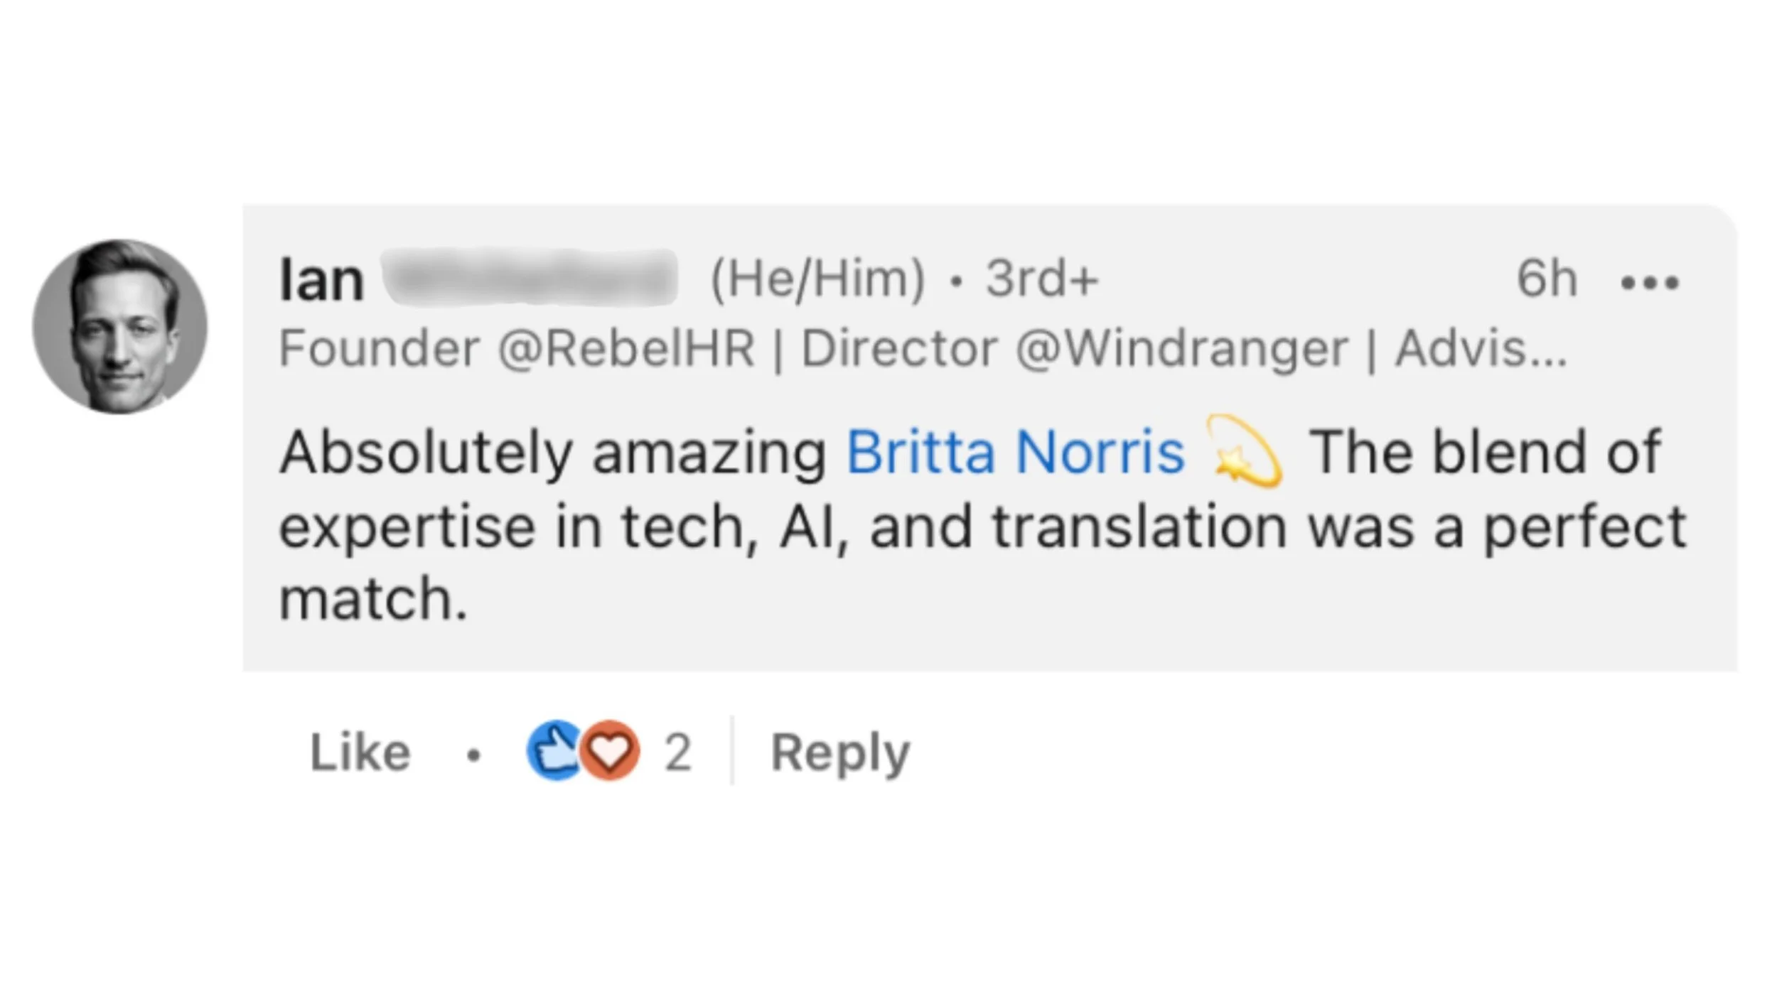Click the (He/Him) pronoun label

(x=818, y=279)
